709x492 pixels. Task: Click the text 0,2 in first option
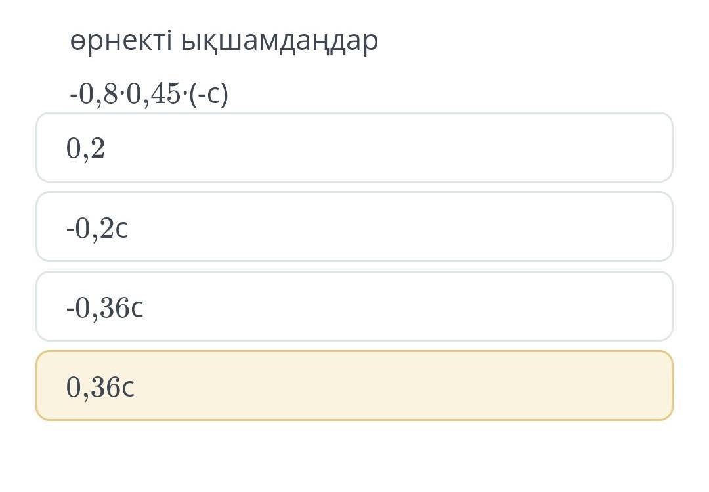(85, 149)
